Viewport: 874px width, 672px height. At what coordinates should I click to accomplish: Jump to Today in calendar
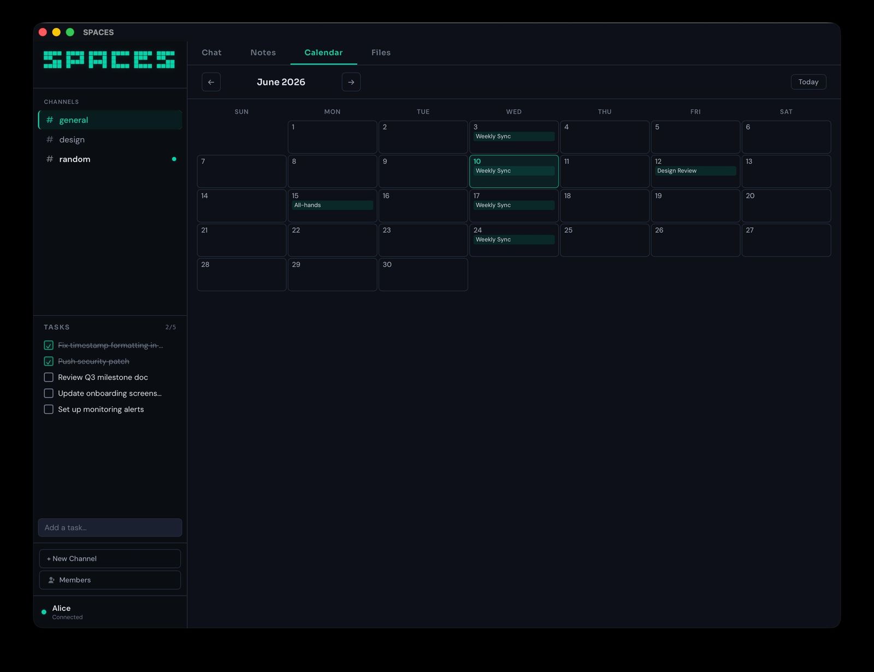pos(808,82)
